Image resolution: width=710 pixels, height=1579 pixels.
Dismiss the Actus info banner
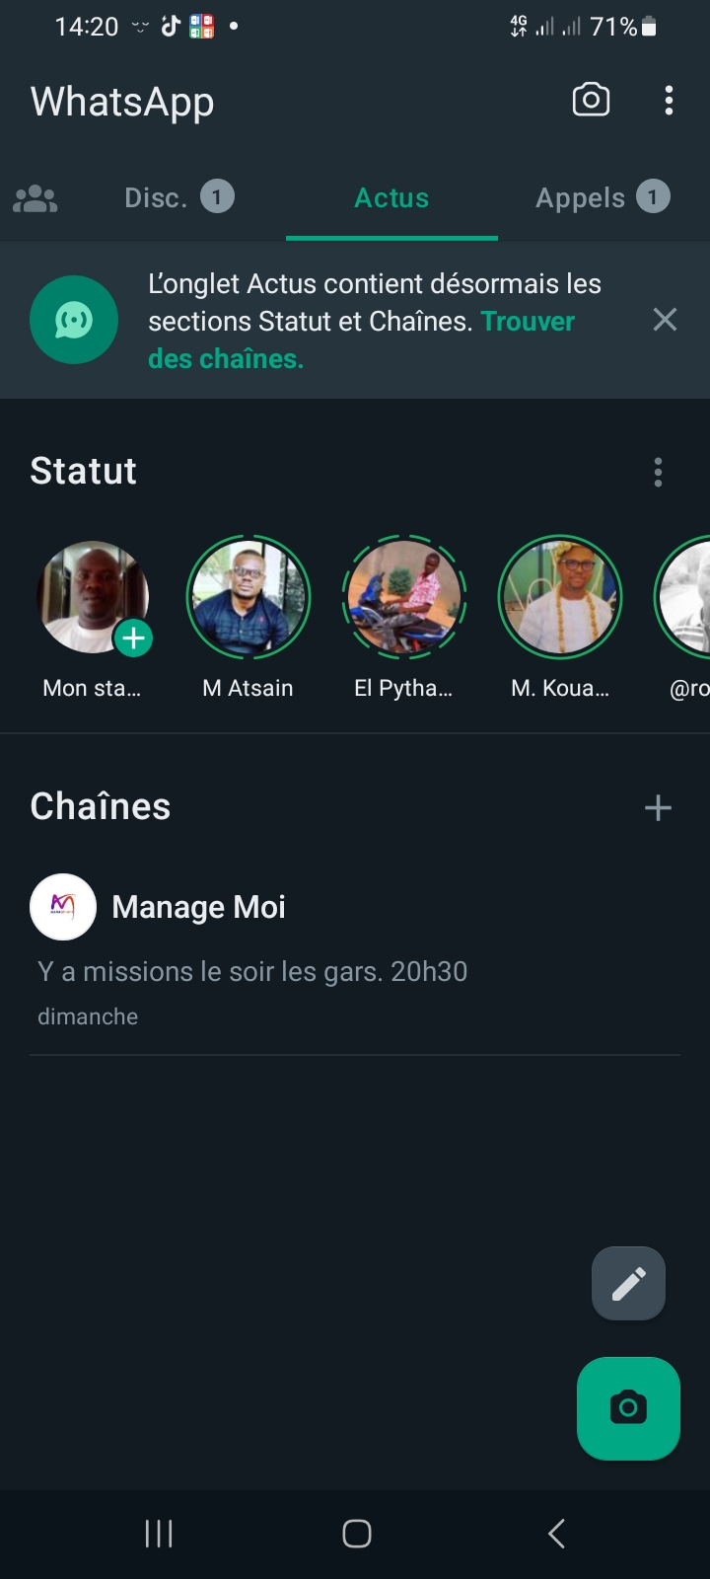point(665,320)
